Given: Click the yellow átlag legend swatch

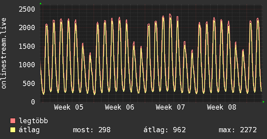Looking at the screenshot, I should 13,130.
